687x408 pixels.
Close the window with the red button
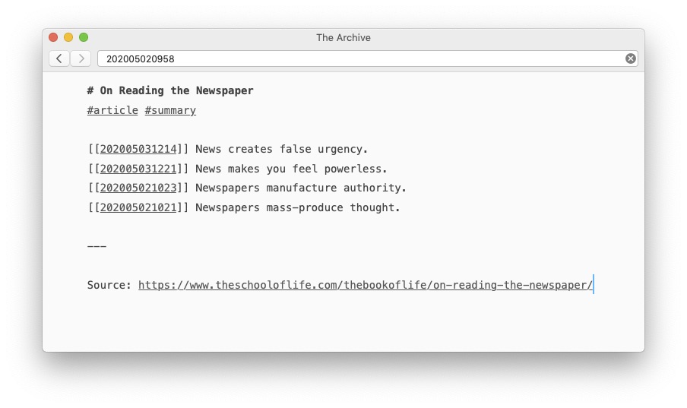[53, 38]
